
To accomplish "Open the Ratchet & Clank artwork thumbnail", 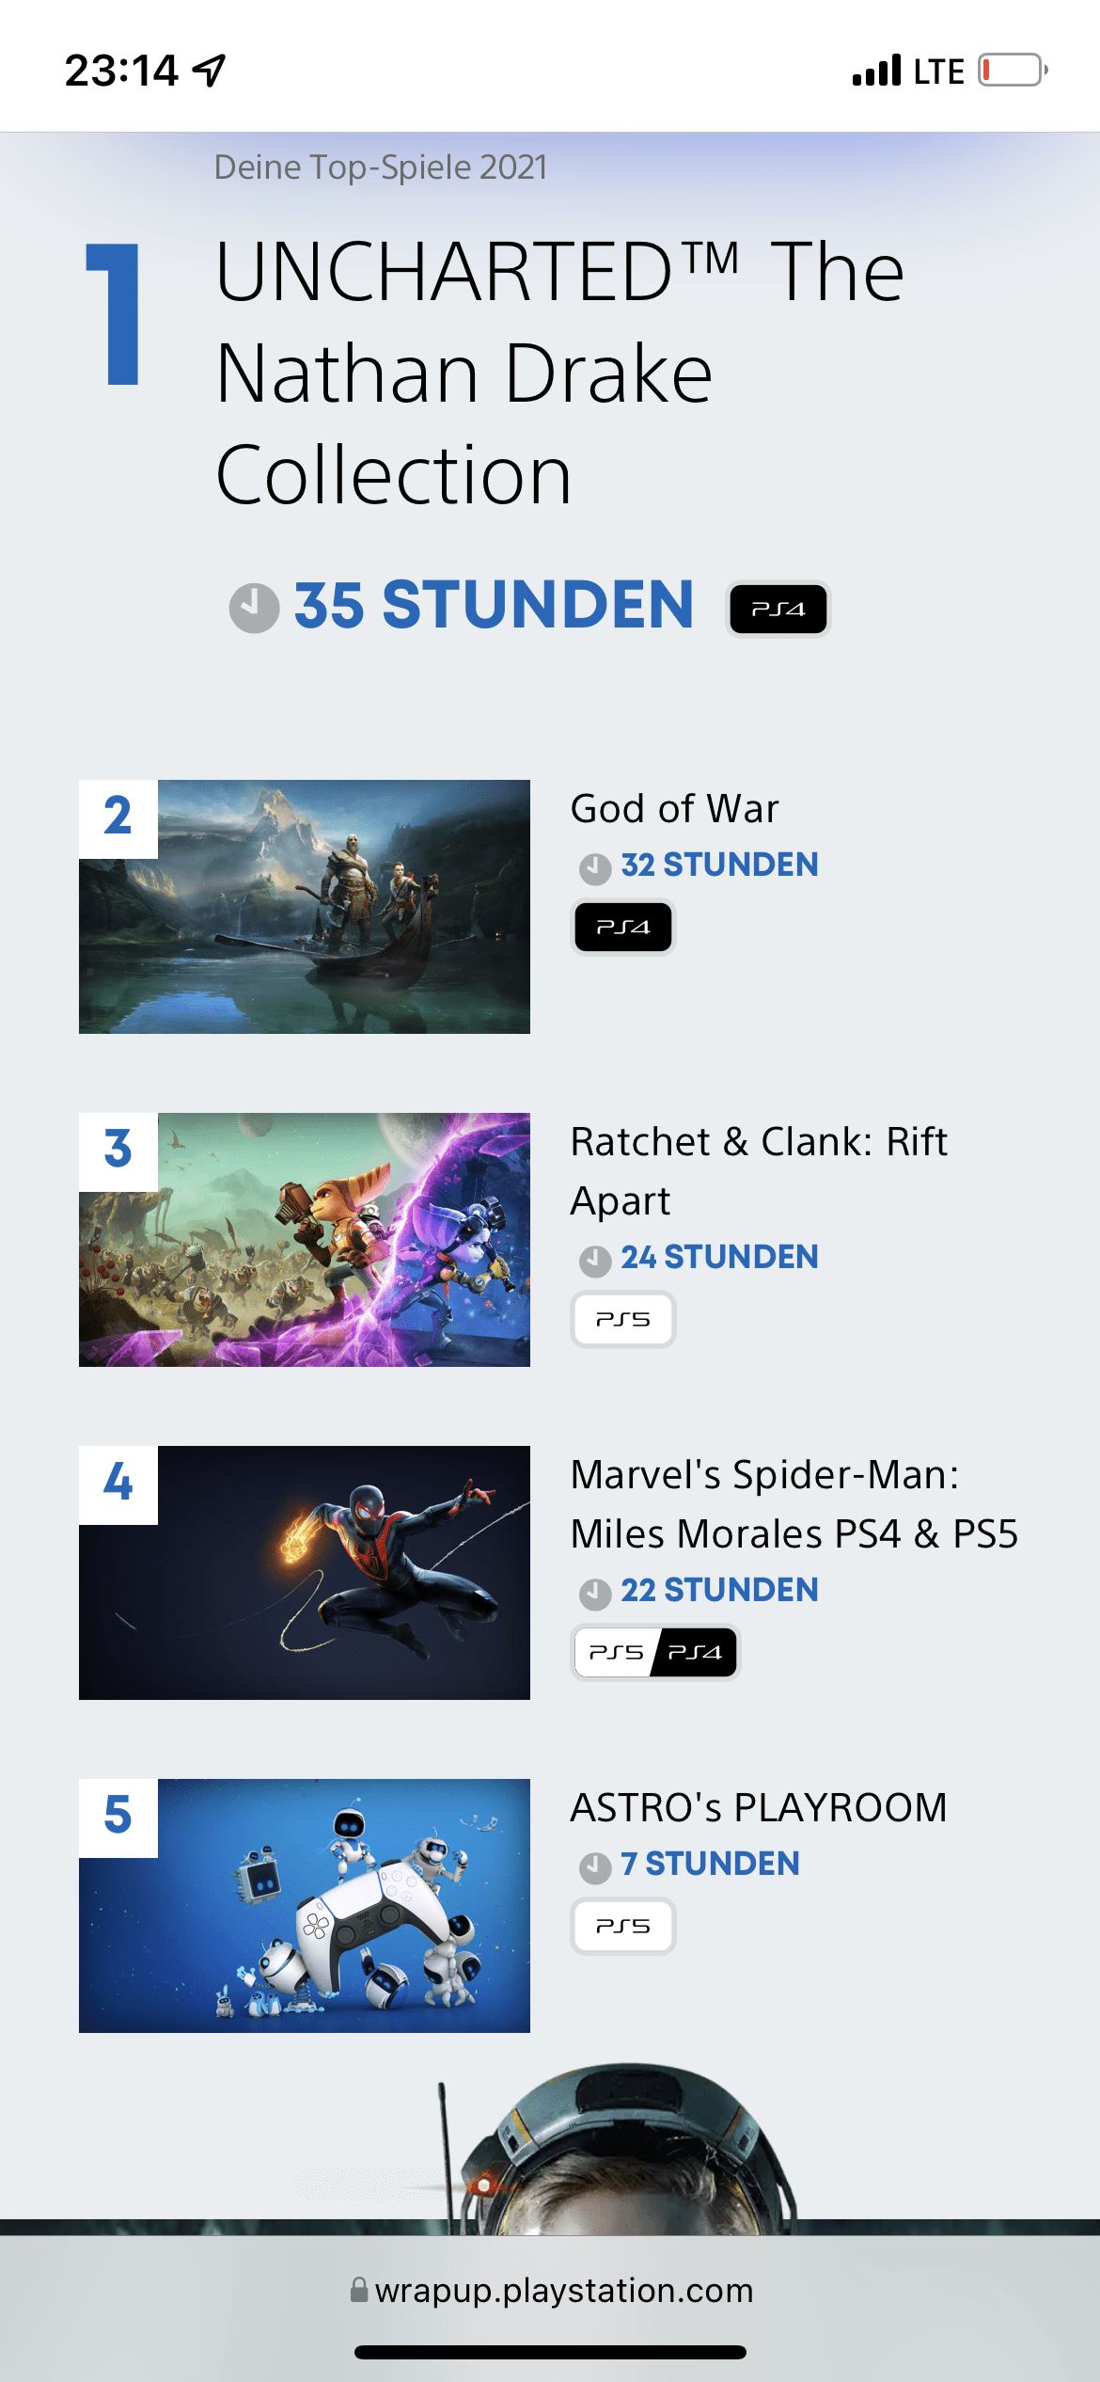I will pyautogui.click(x=305, y=1240).
